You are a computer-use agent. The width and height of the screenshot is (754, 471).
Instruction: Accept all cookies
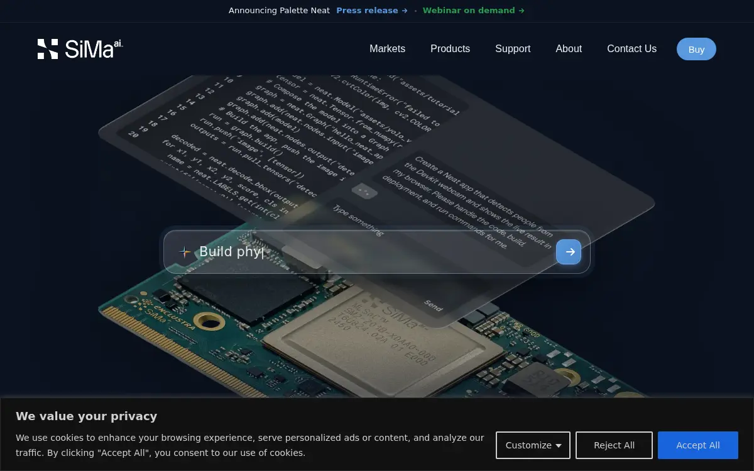pyautogui.click(x=698, y=445)
